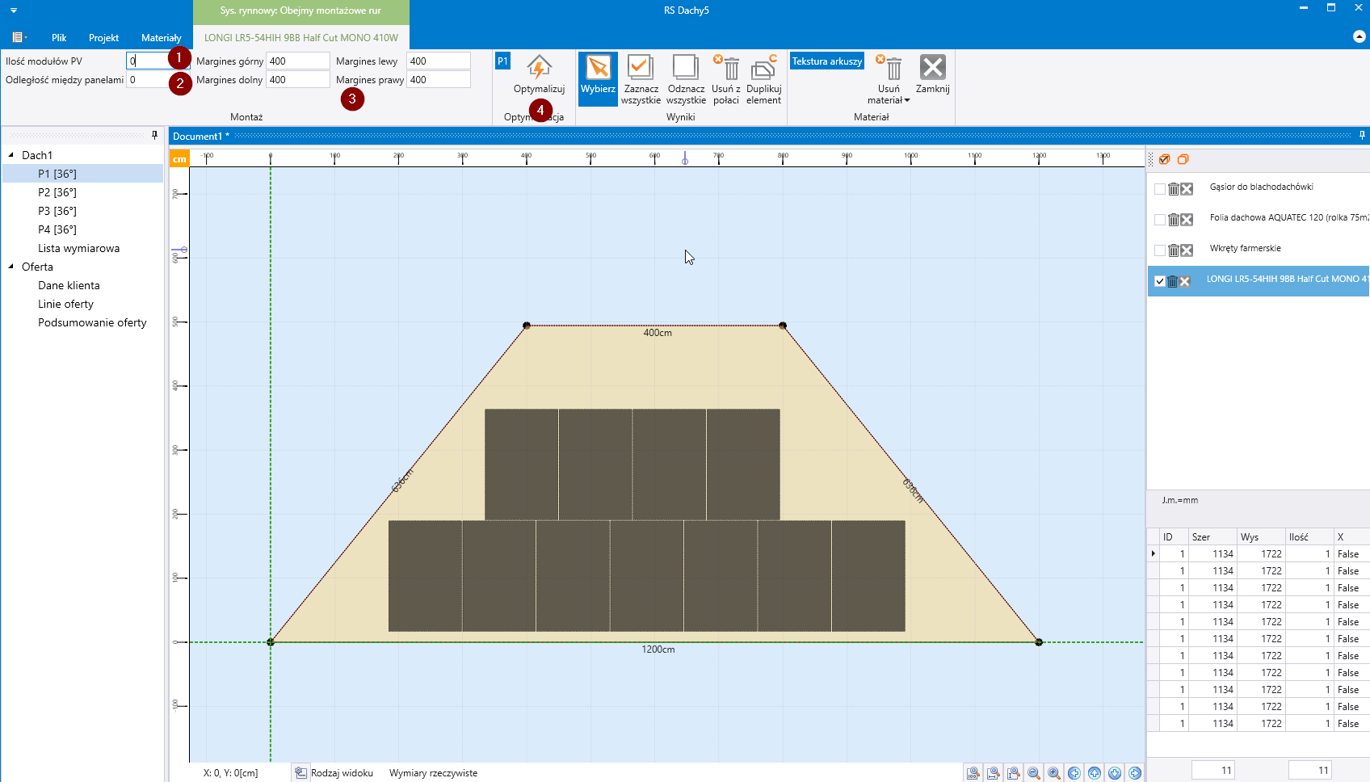Click the pan left arrow icon
The image size is (1370, 782).
pos(1074,773)
